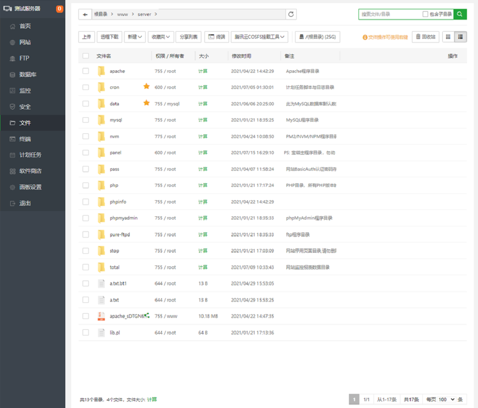The width and height of the screenshot is (478, 408).
Task: Click the 上传 upload button
Action: (86, 37)
